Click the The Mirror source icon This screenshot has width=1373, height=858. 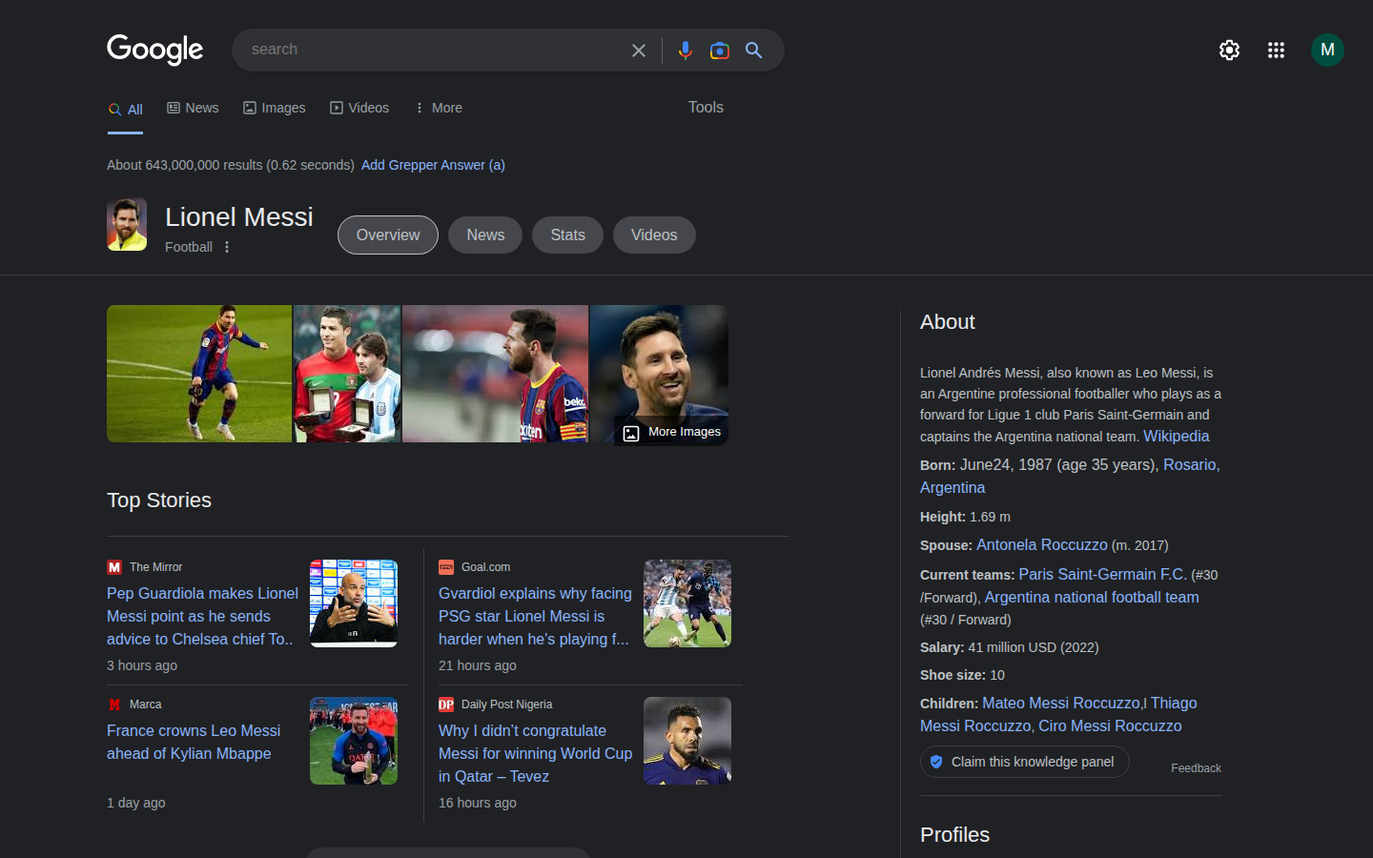114,567
